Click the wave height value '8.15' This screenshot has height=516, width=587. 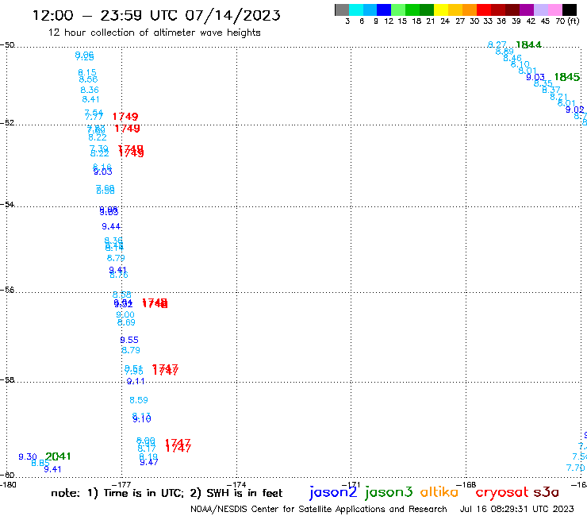pyautogui.click(x=87, y=72)
